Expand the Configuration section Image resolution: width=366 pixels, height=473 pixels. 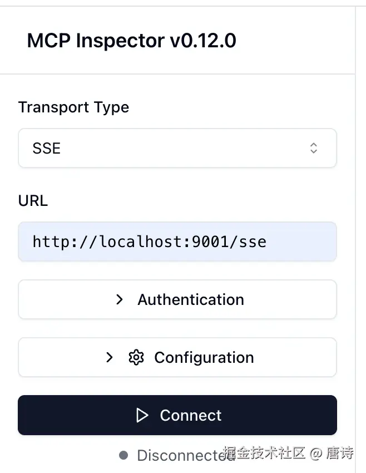tap(177, 357)
